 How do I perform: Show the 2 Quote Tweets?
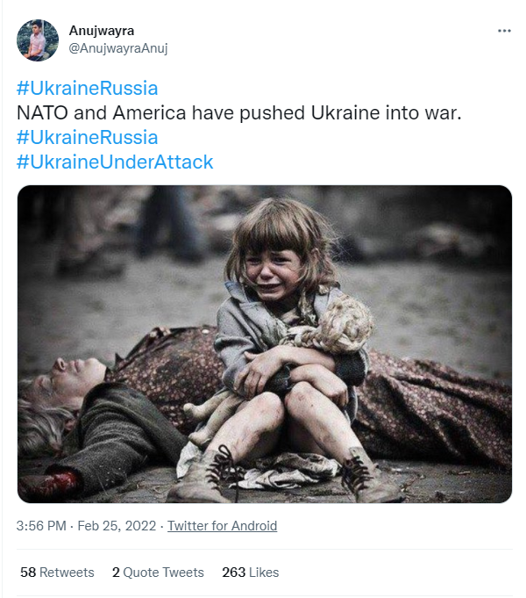pyautogui.click(x=158, y=573)
